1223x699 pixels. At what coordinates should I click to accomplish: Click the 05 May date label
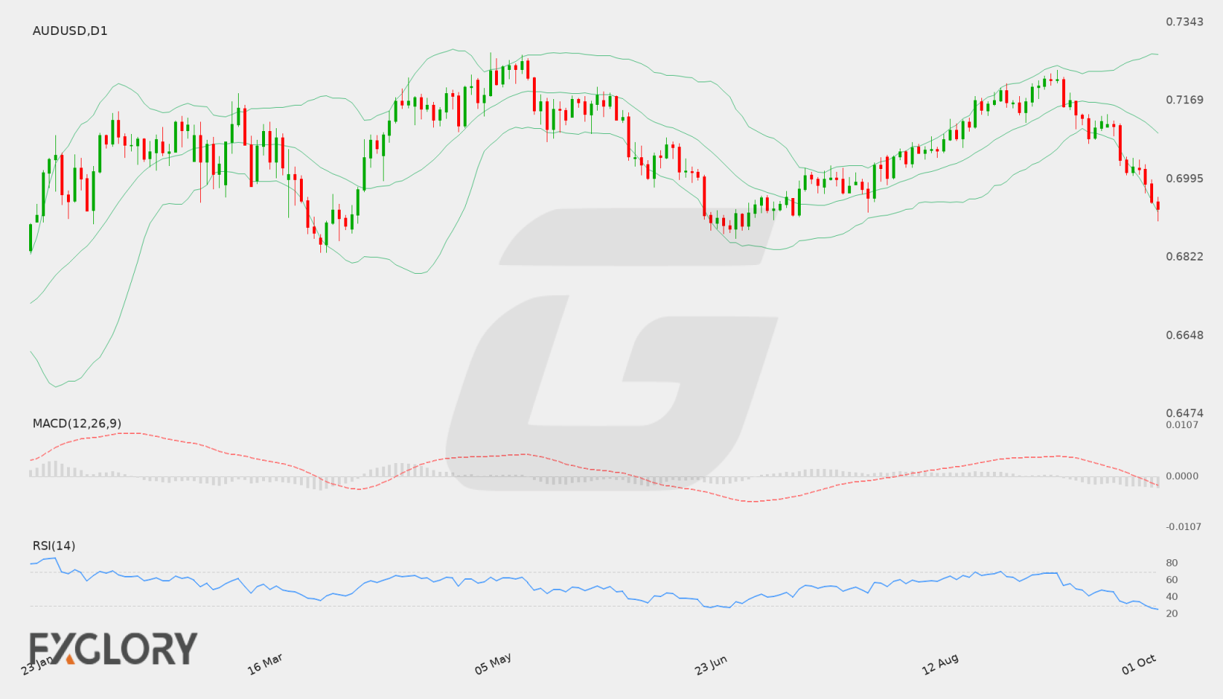[493, 664]
